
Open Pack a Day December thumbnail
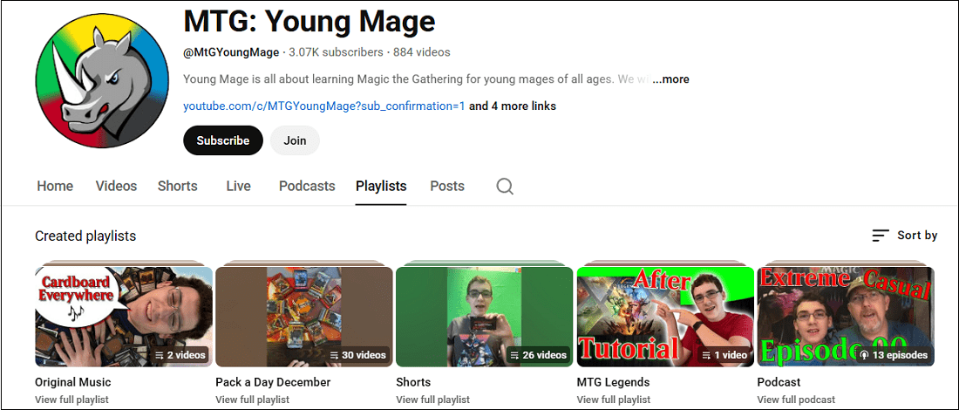pos(304,317)
